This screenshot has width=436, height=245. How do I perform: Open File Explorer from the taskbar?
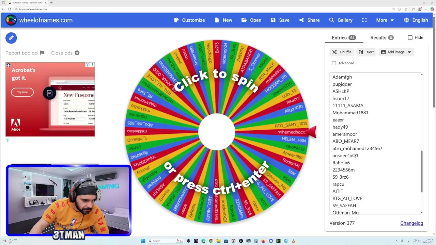coord(218,241)
